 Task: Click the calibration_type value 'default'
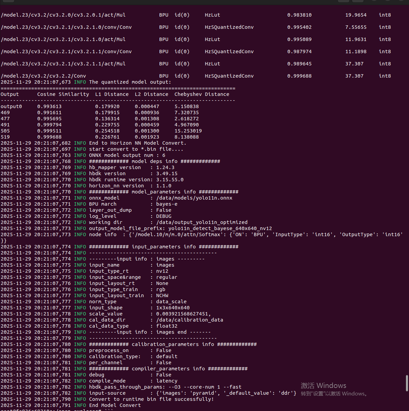(x=167, y=356)
